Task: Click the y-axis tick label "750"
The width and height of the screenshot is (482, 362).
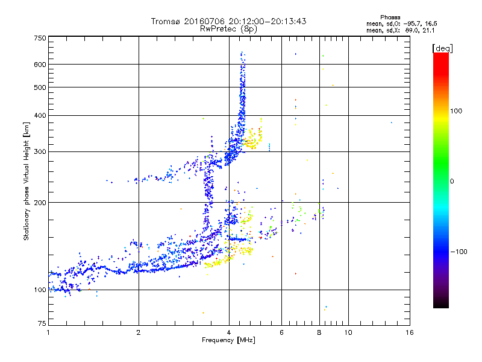Action: 40,38
